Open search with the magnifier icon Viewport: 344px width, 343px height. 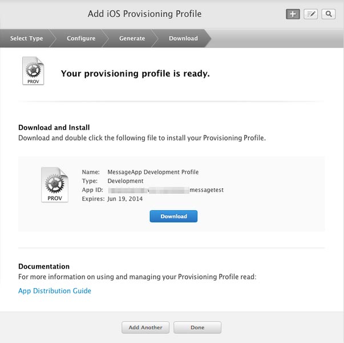tap(328, 14)
